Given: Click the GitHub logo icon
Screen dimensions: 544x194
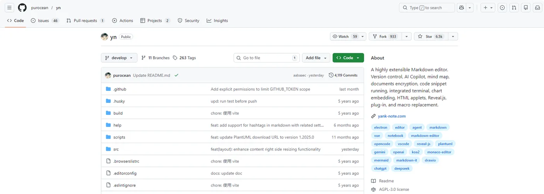Looking at the screenshot, I should tap(22, 8).
